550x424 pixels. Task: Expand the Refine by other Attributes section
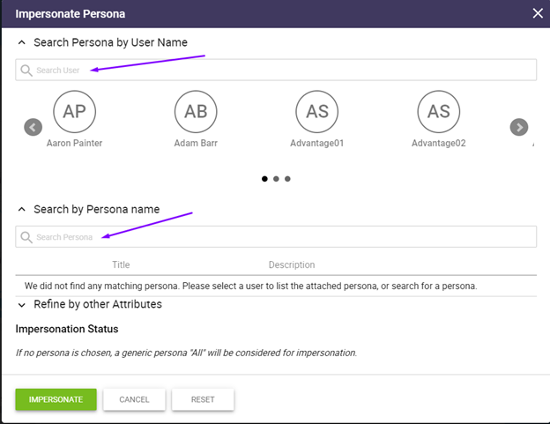pyautogui.click(x=21, y=305)
